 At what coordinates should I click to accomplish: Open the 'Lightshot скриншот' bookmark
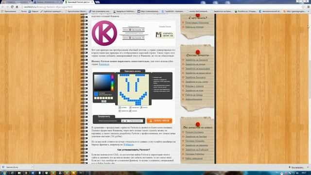tap(52, 11)
